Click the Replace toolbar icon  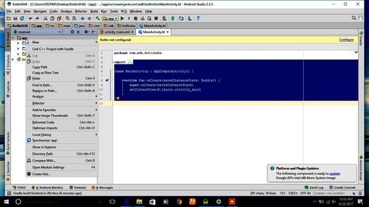coord(74,18)
